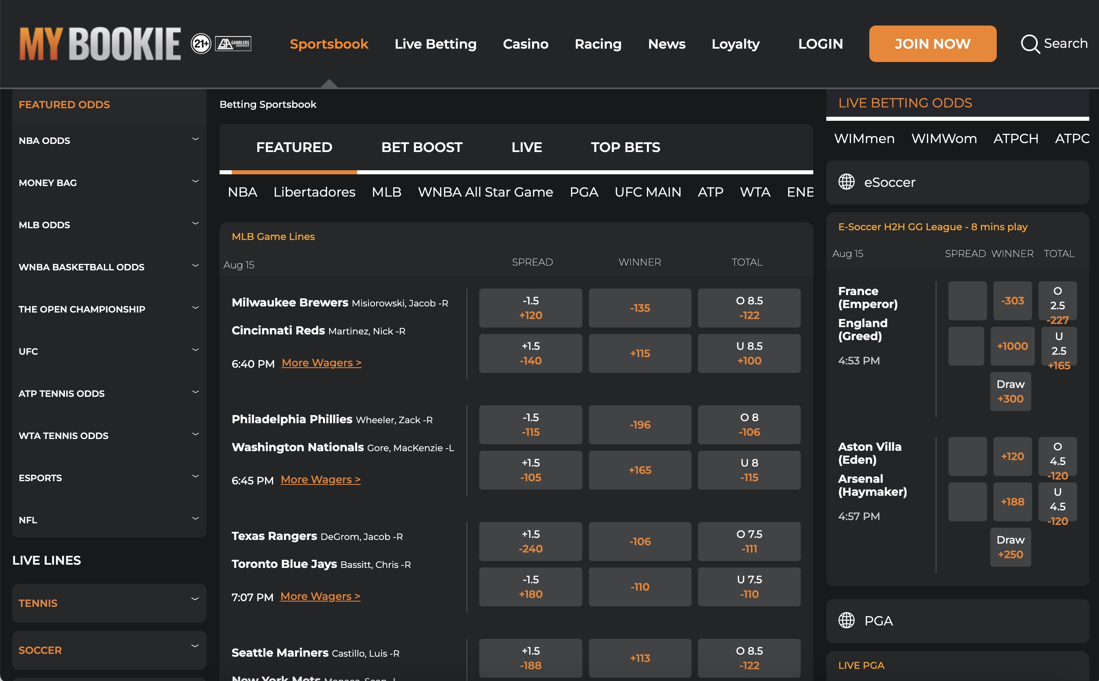This screenshot has width=1099, height=681.
Task: Click the LOGIN link
Action: (x=821, y=44)
